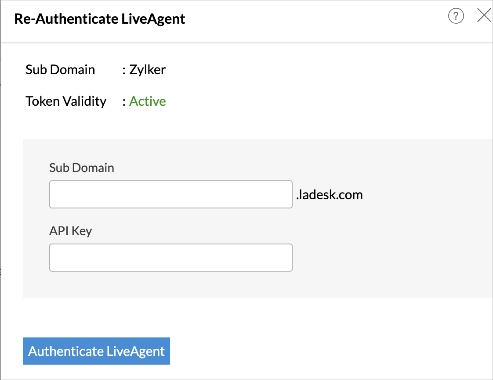Viewport: 493px width, 380px height.
Task: Click the Sub Domain label above the textbox
Action: tap(82, 168)
